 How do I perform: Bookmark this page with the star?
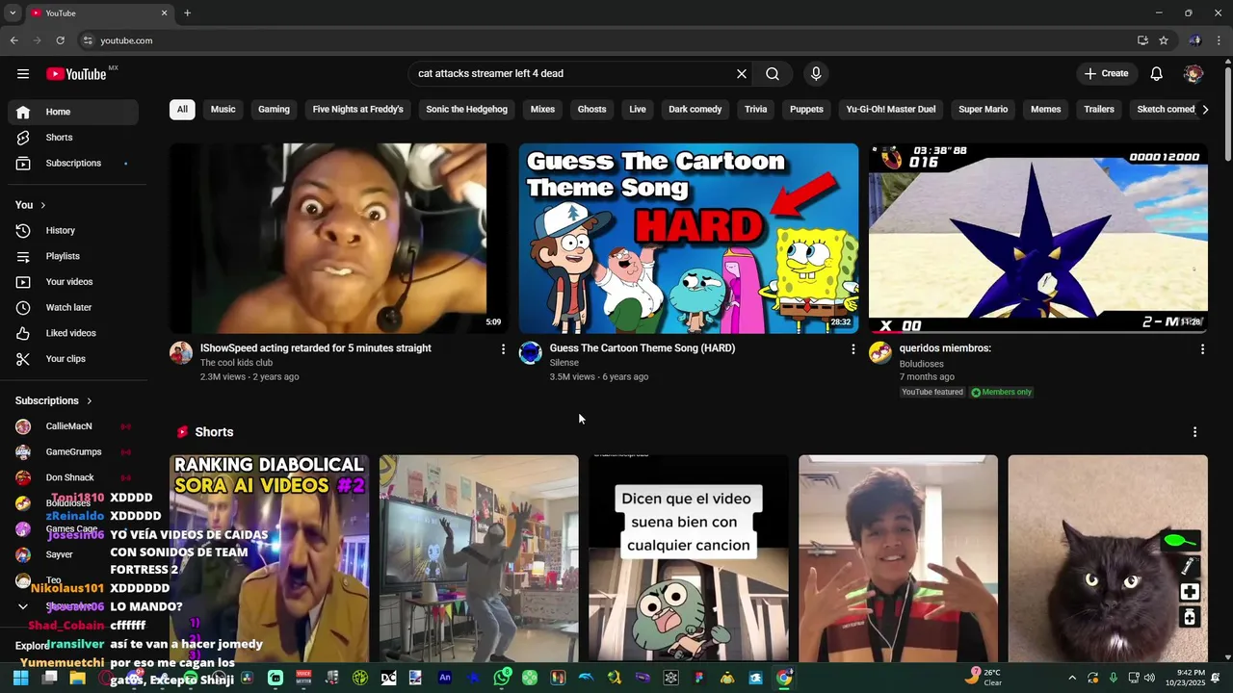(1164, 40)
